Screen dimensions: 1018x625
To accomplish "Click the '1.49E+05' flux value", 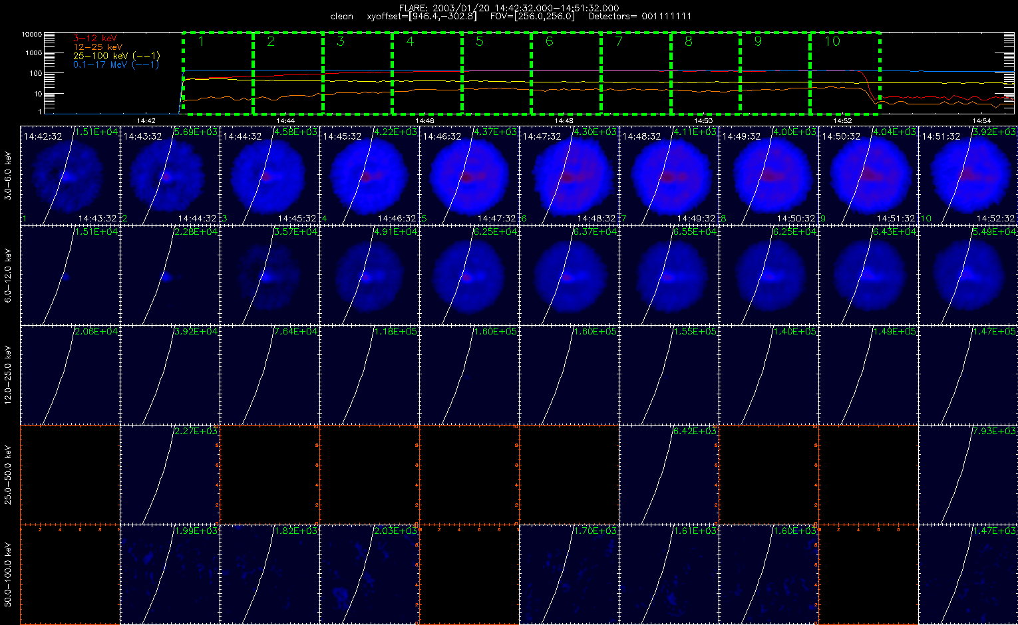I will click(x=895, y=331).
